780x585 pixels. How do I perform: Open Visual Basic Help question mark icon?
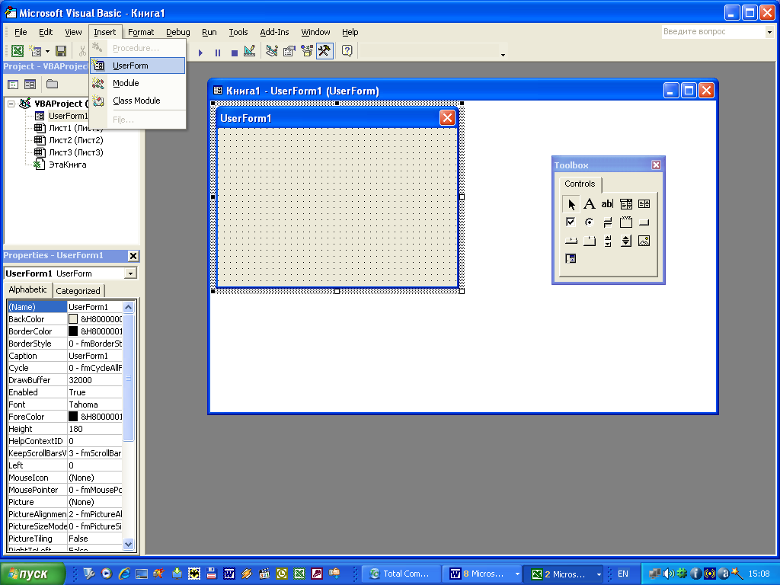pos(347,51)
